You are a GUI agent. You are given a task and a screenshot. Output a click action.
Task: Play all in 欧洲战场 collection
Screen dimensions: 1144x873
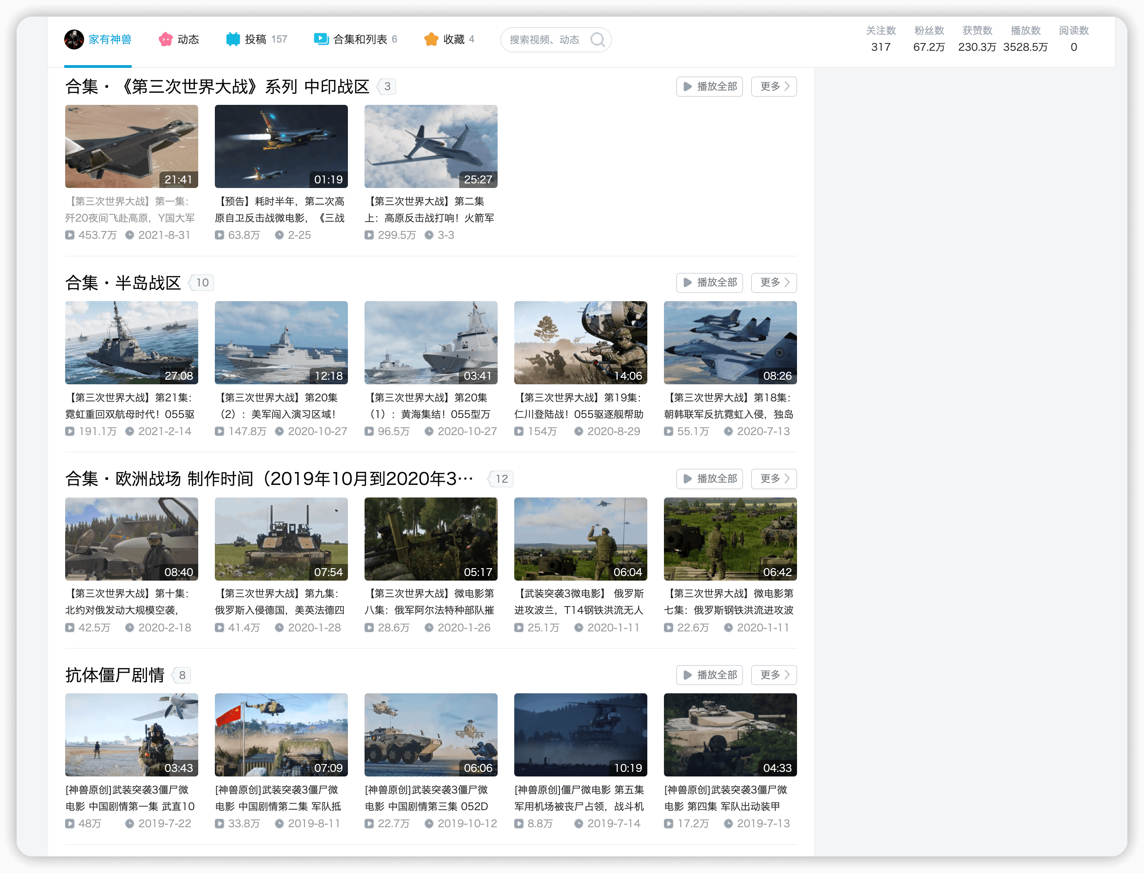[710, 479]
